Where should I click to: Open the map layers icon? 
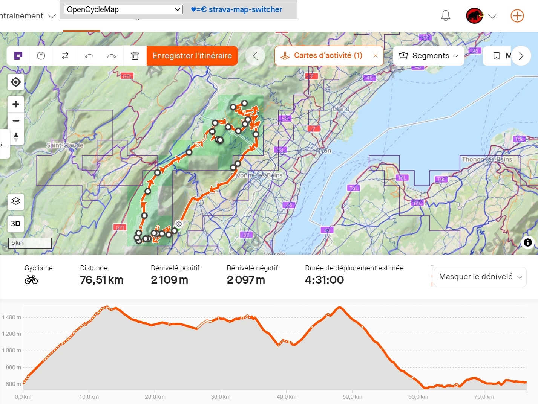click(x=16, y=201)
